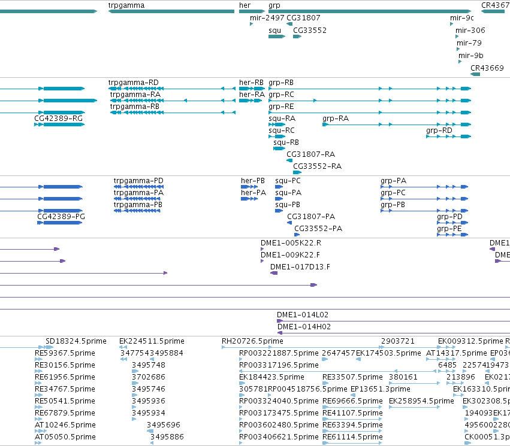This screenshot has width=510, height=446.
Task: Click the grp-RA transcript label
Action: pyautogui.click(x=336, y=119)
